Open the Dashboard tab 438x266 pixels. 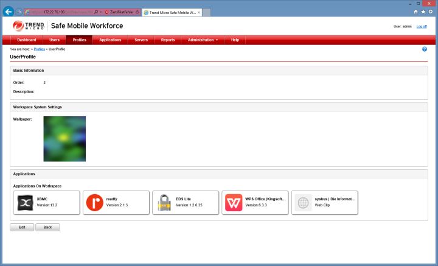26,40
